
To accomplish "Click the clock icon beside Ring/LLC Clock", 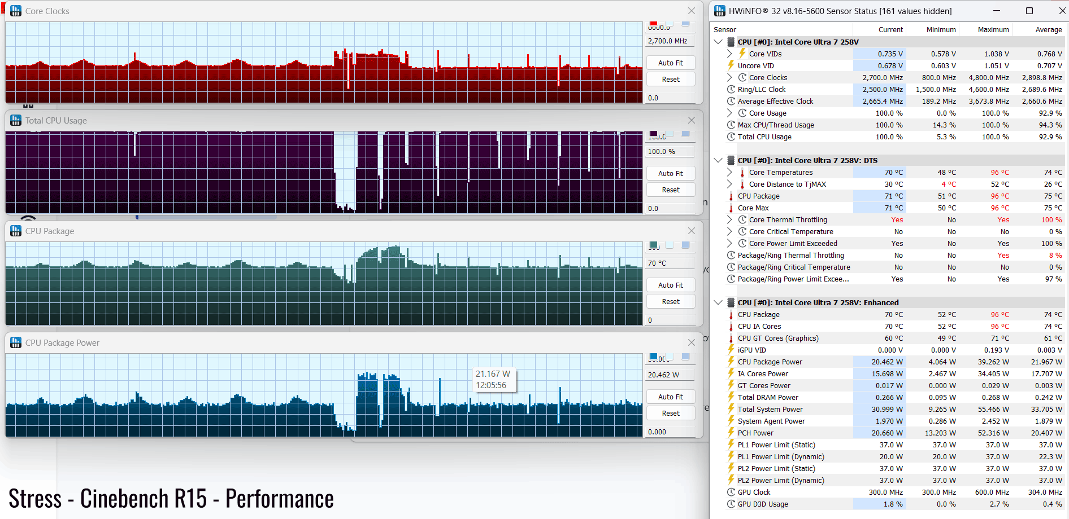I will pos(731,89).
